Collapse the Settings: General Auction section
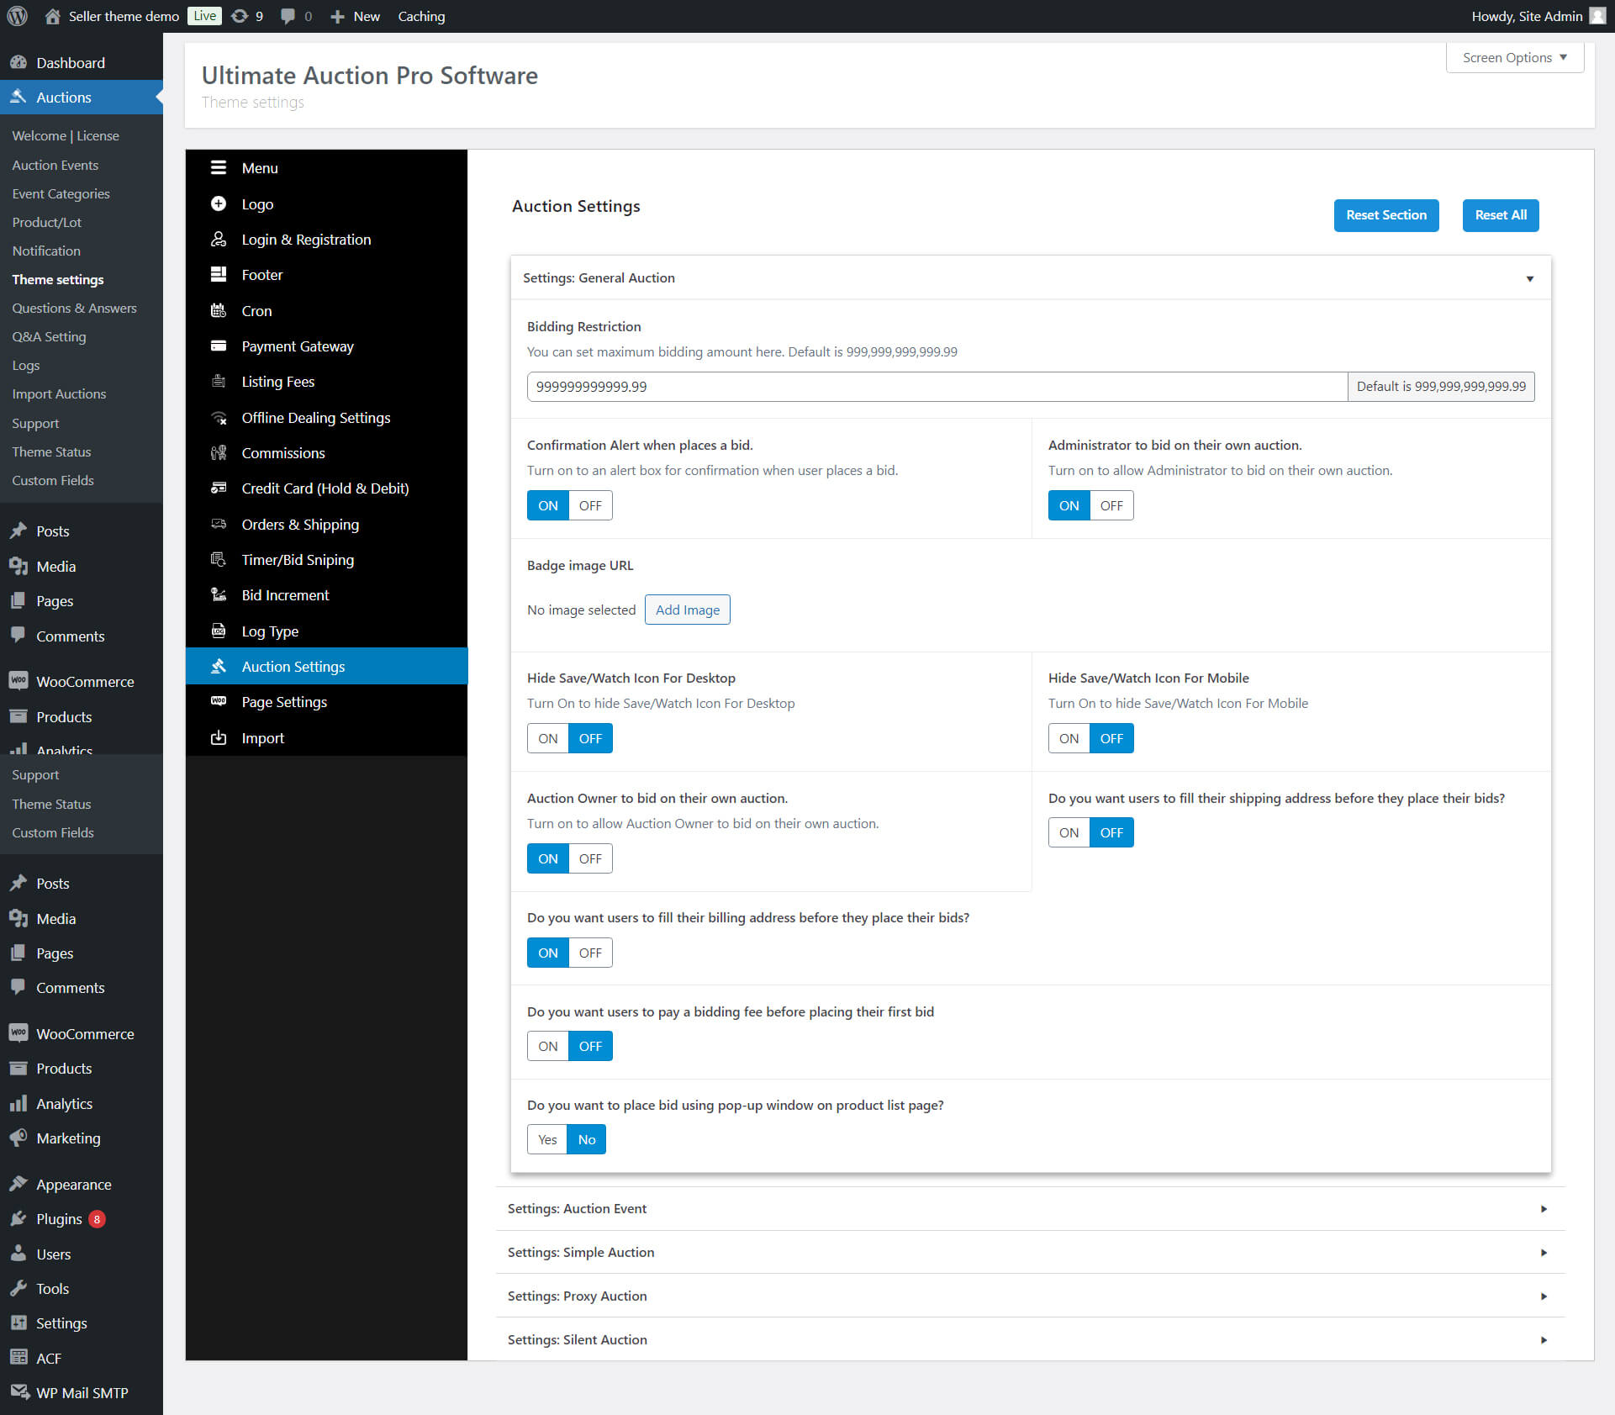This screenshot has width=1615, height=1415. coord(1031,277)
